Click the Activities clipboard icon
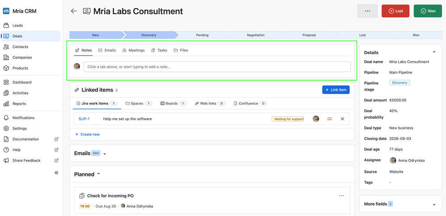446x216 pixels. coord(6,93)
